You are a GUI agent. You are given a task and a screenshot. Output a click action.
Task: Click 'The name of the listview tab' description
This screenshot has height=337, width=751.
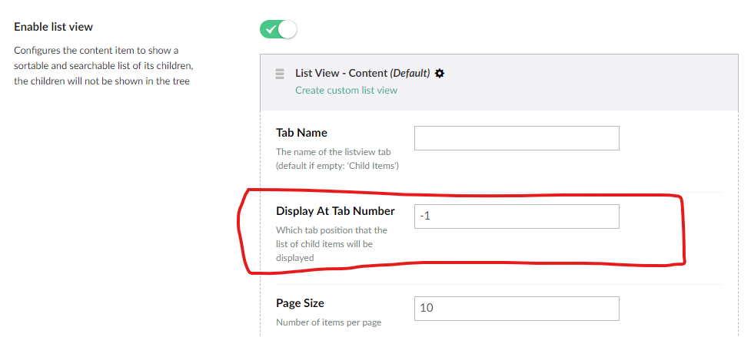click(337, 159)
